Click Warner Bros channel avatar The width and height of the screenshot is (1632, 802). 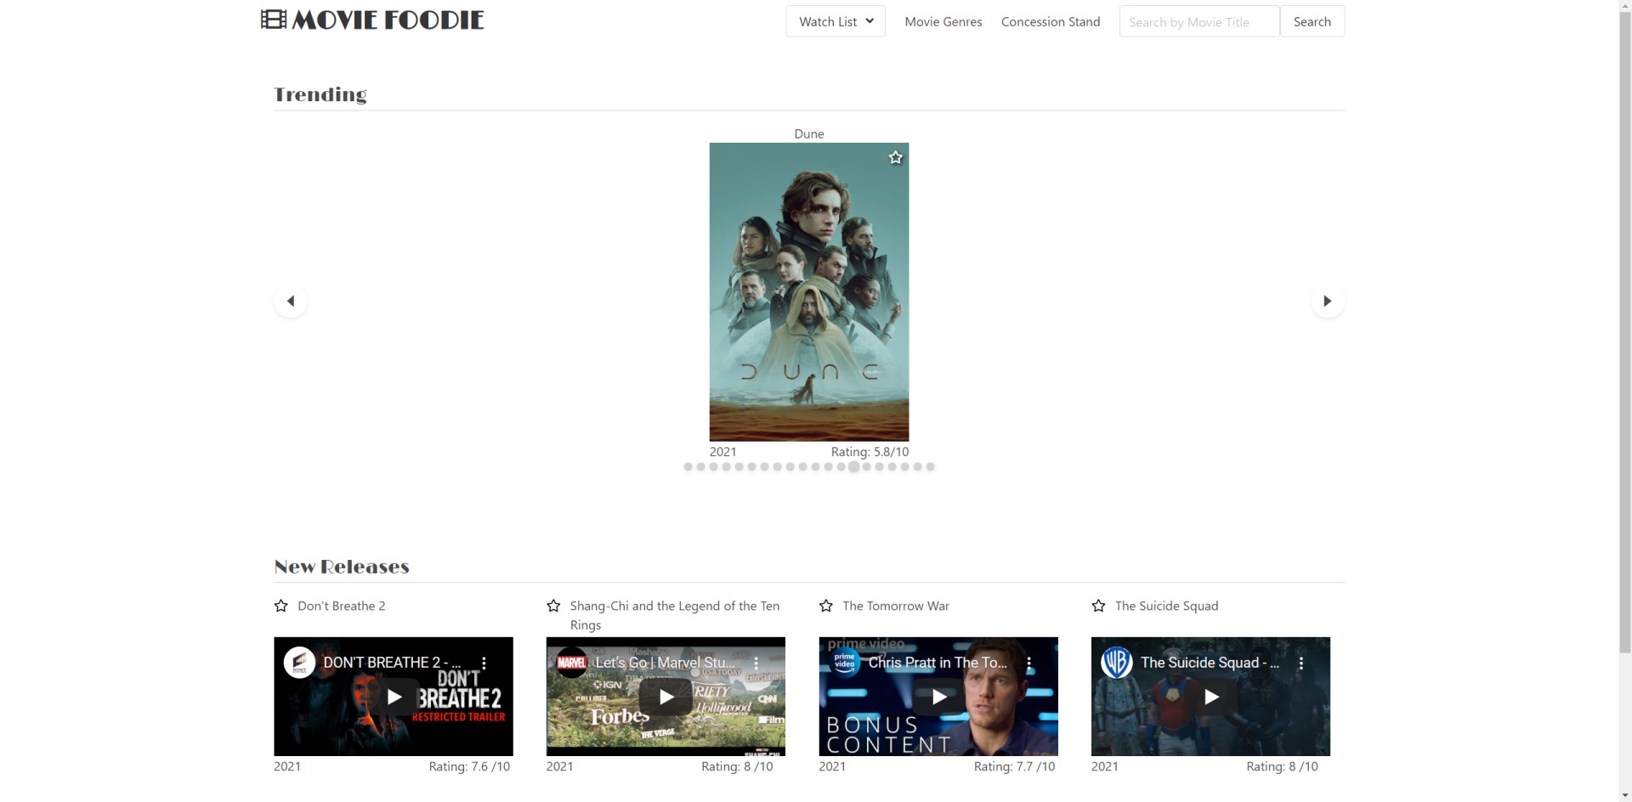click(1117, 663)
